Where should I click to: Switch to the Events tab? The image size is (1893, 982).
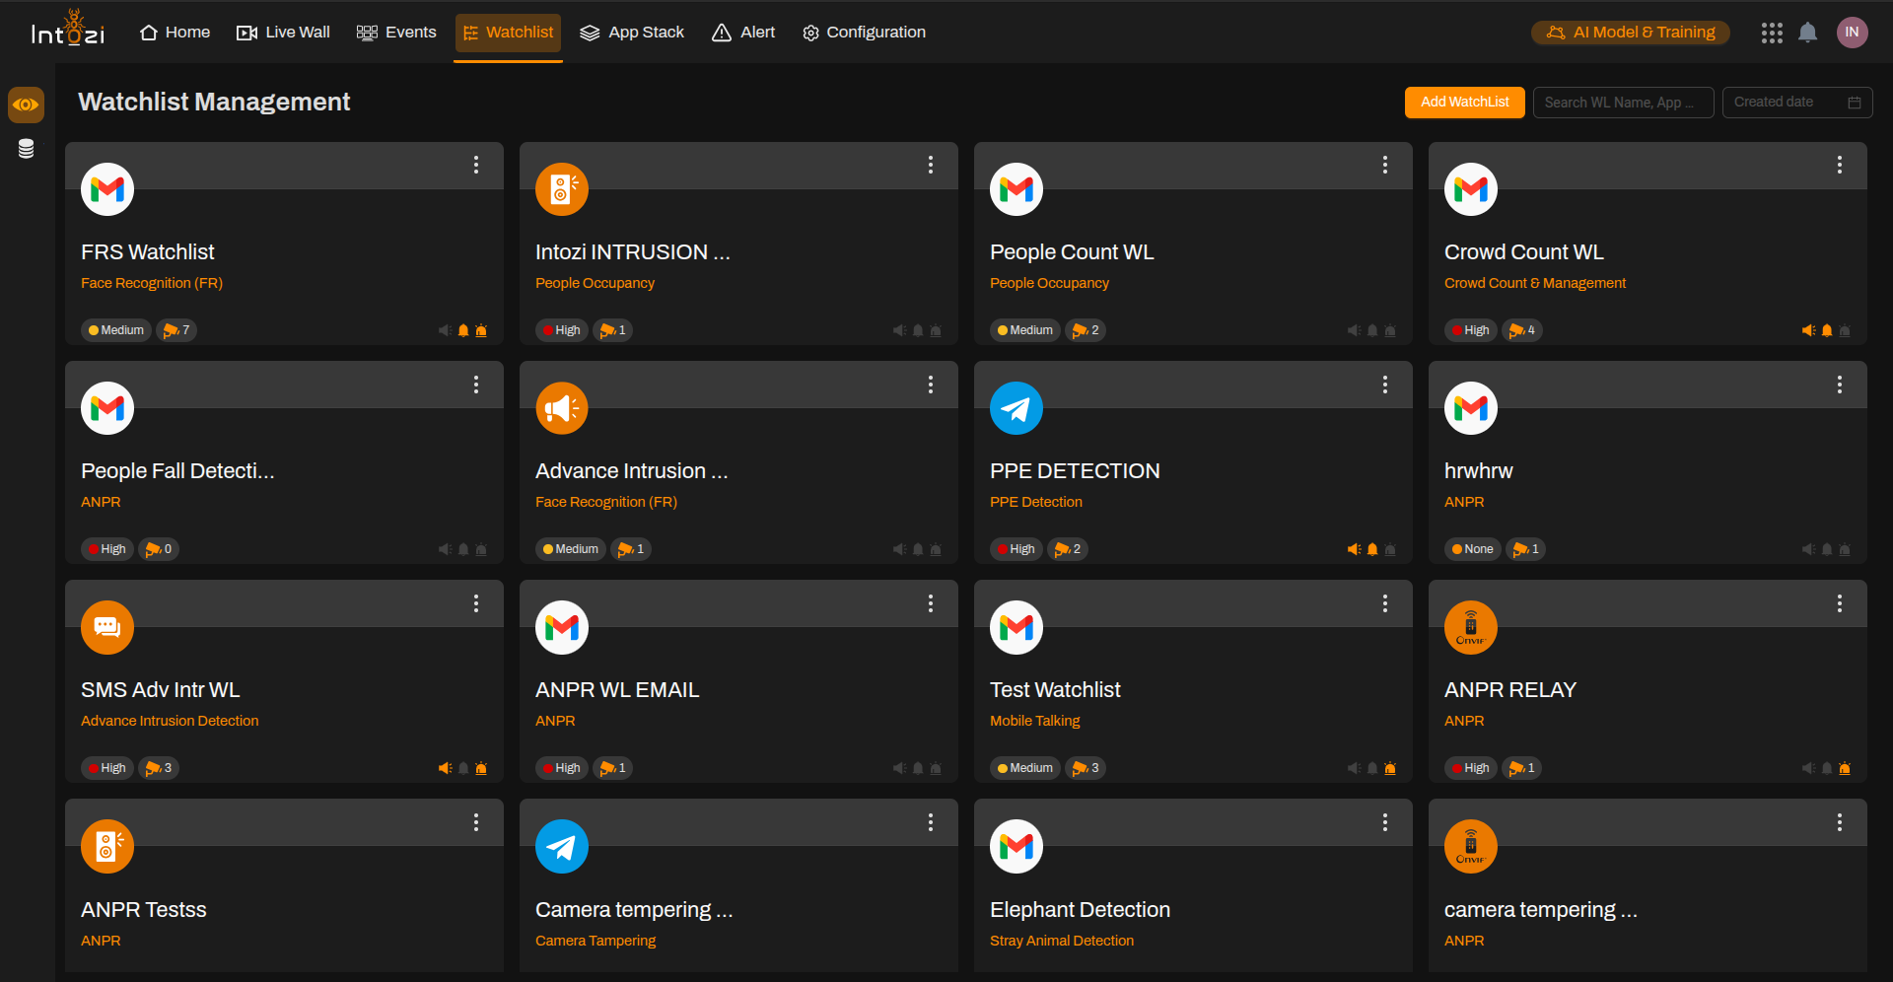point(396,32)
